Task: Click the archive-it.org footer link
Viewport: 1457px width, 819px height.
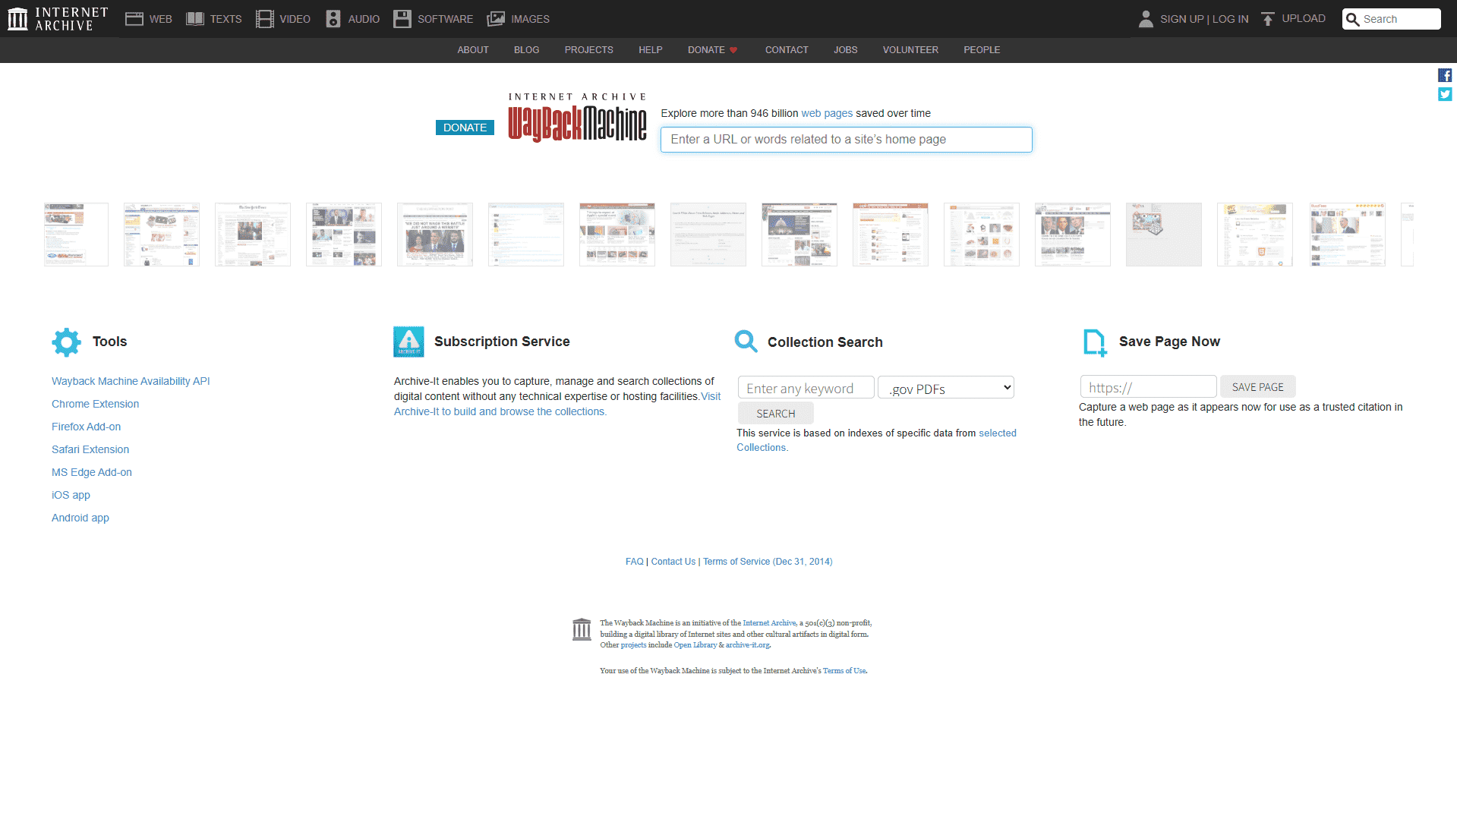Action: point(747,645)
